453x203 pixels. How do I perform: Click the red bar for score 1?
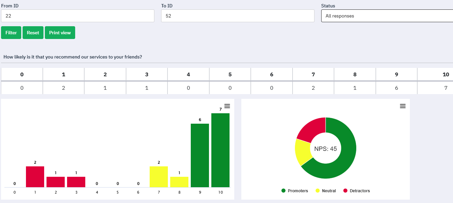(35, 177)
